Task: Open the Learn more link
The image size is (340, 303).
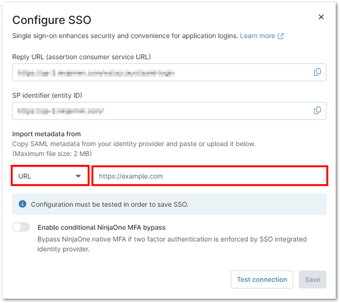Action: pos(257,36)
